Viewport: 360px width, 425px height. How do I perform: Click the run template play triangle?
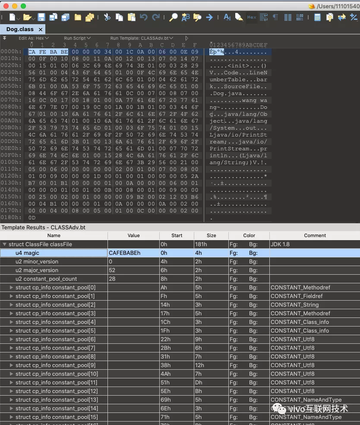pyautogui.click(x=186, y=38)
